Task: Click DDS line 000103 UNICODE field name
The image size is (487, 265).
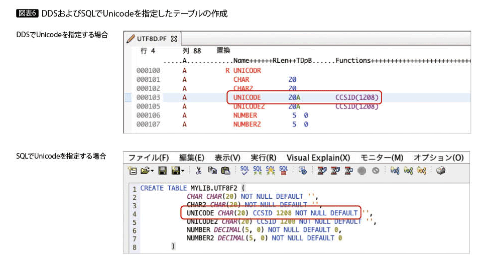Action: pos(247,97)
